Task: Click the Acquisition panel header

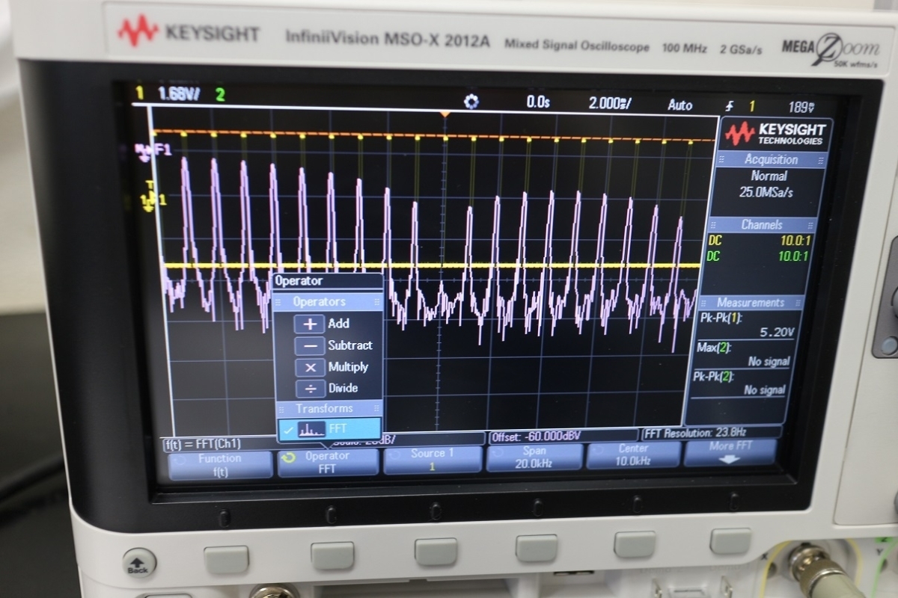Action: point(771,159)
